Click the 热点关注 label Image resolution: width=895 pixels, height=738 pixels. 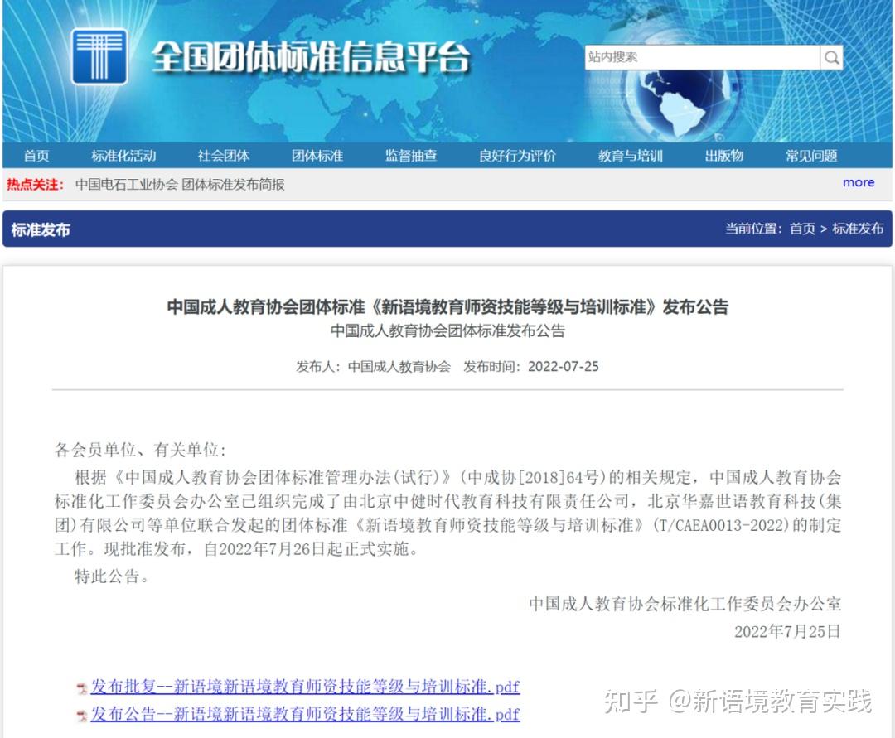(x=35, y=184)
